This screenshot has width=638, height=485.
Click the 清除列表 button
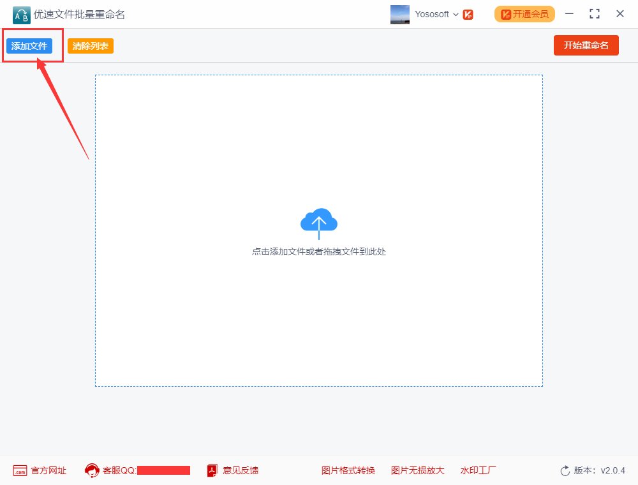(x=90, y=45)
